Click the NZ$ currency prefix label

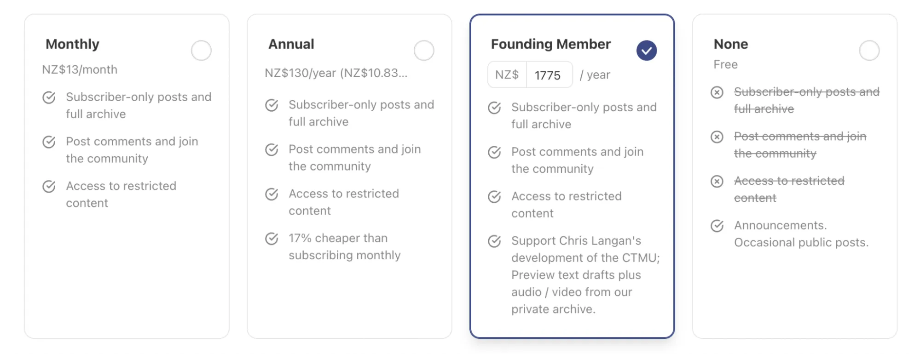[507, 75]
